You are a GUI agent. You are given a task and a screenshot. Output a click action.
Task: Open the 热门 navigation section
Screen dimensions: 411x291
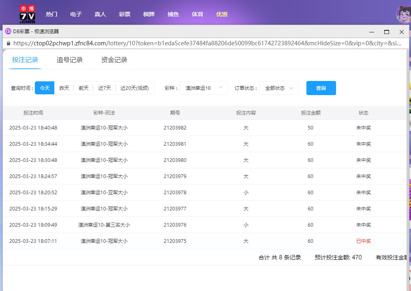(51, 14)
